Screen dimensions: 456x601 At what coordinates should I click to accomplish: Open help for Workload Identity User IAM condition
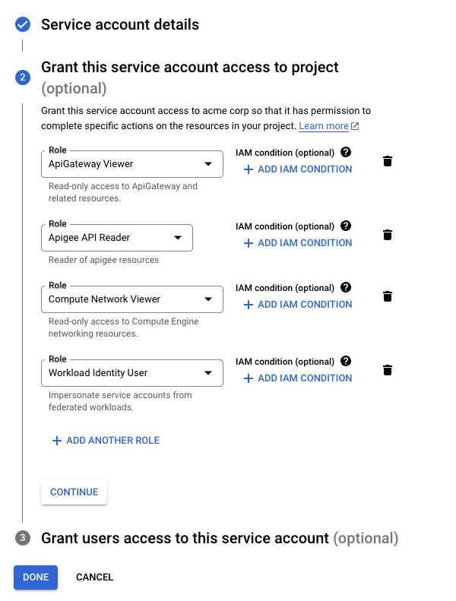(346, 362)
